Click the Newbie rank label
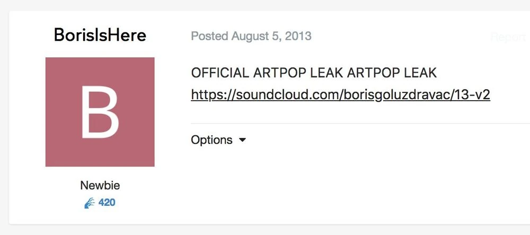Viewport: 530px width, 235px height. click(100, 185)
